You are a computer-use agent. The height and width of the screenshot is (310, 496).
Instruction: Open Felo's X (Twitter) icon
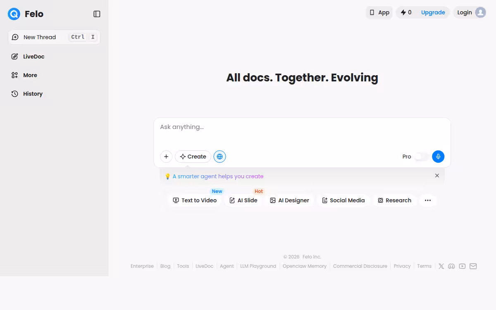(x=441, y=266)
